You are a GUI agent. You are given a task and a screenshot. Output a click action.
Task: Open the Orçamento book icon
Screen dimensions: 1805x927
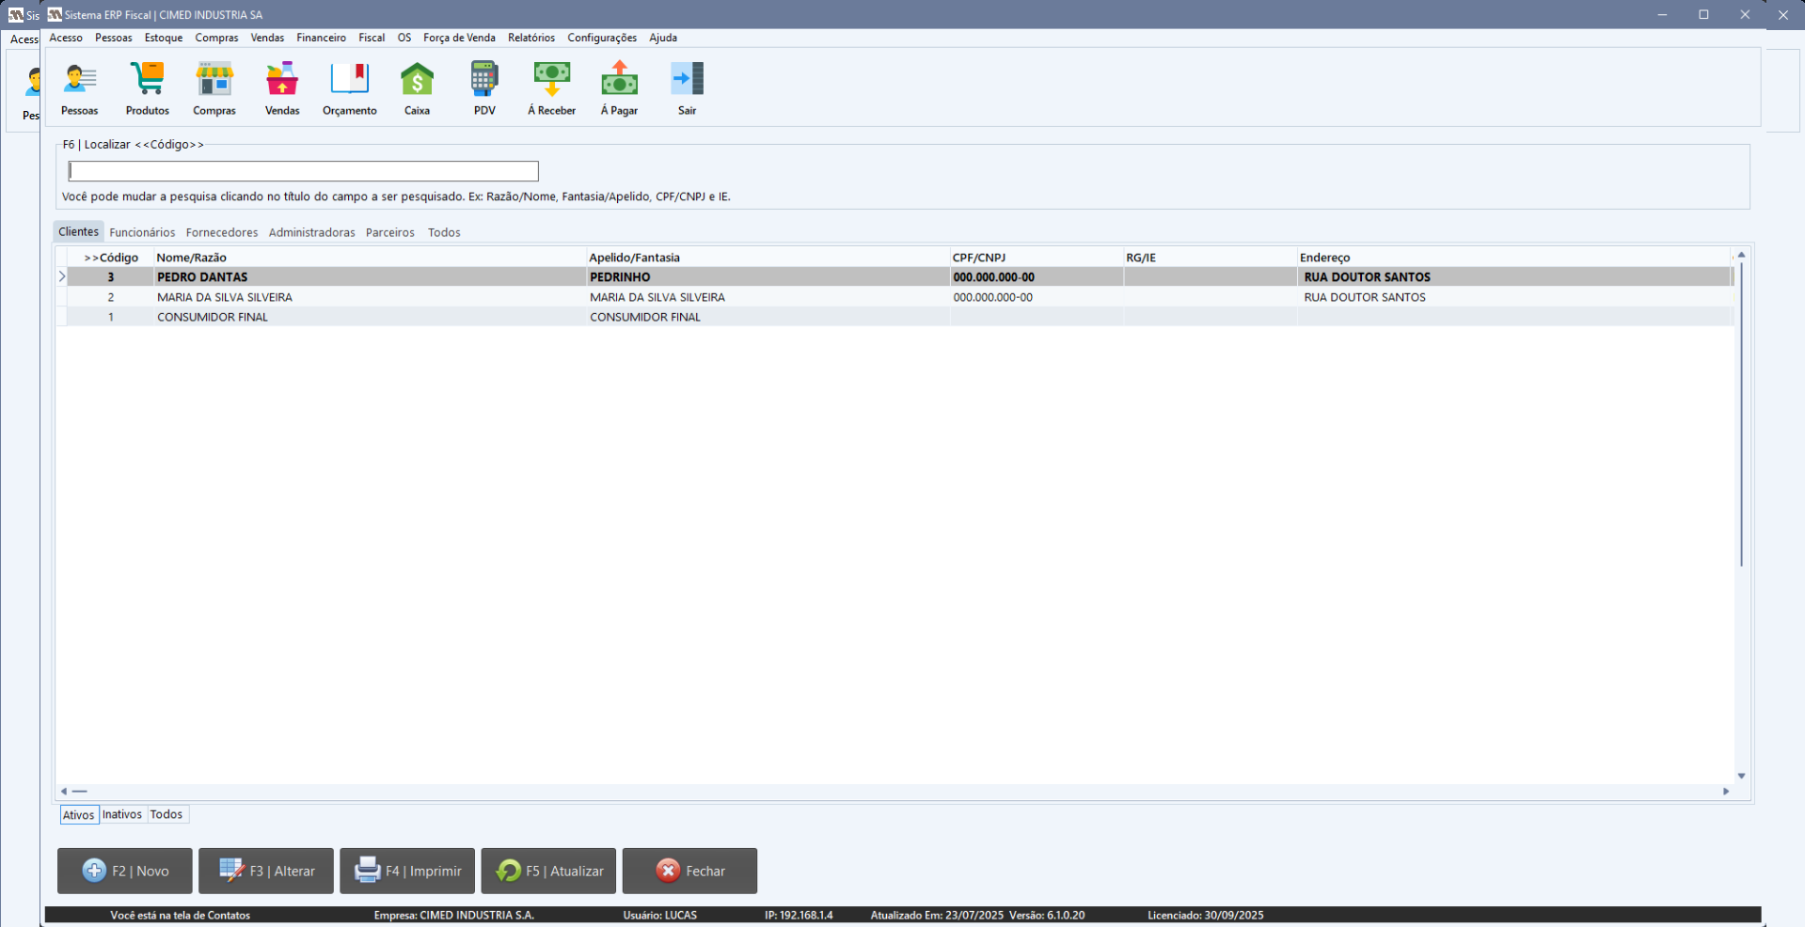pyautogui.click(x=349, y=81)
